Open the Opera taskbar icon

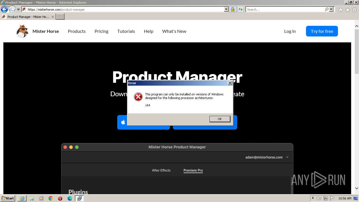coord(60,198)
